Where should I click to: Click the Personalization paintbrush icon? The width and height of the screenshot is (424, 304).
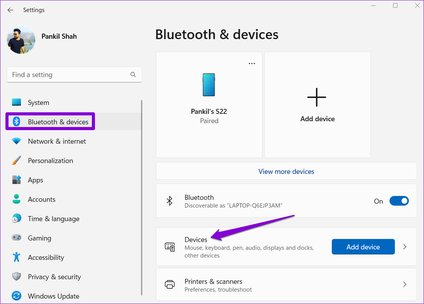coord(16,161)
